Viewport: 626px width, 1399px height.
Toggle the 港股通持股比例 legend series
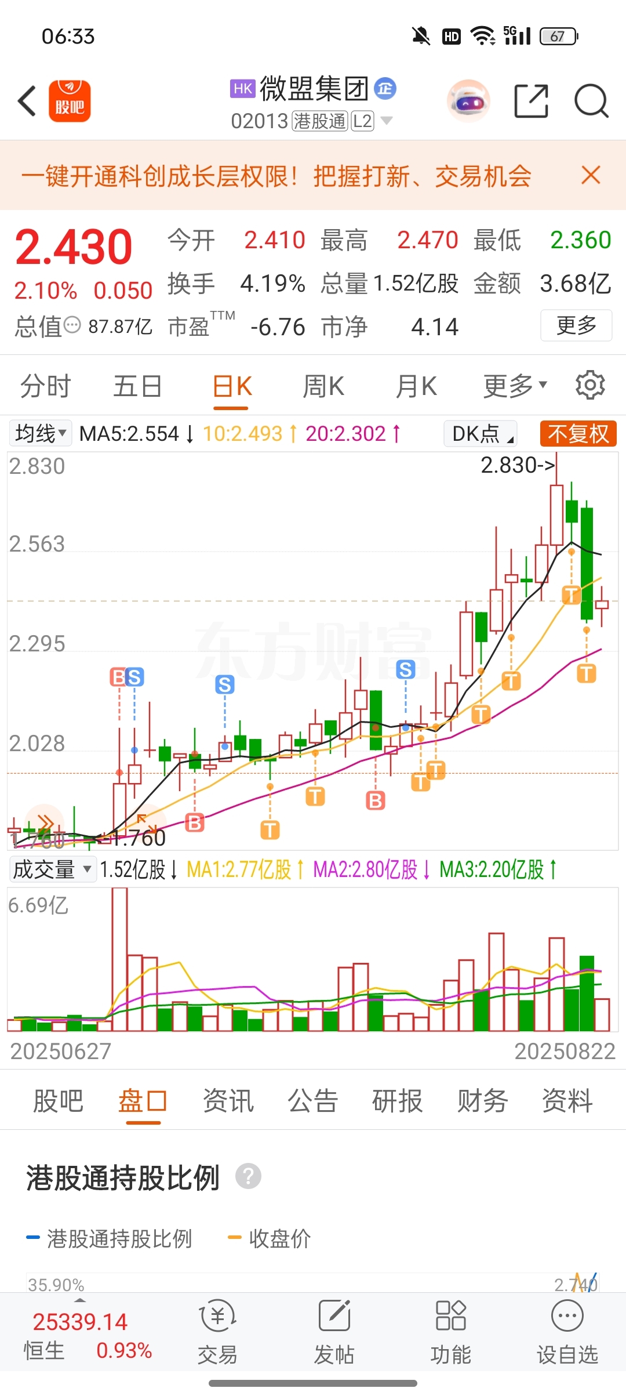109,1238
